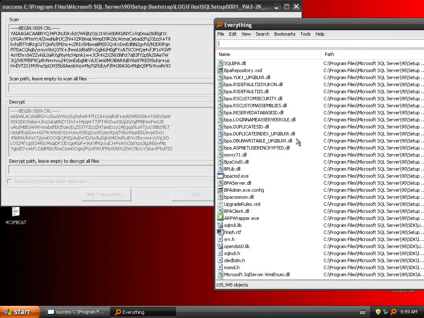The height and width of the screenshot is (318, 424).
Task: Click the bpa.RSDEFAULTIISYUKON.dll file icon
Action: (220, 84)
